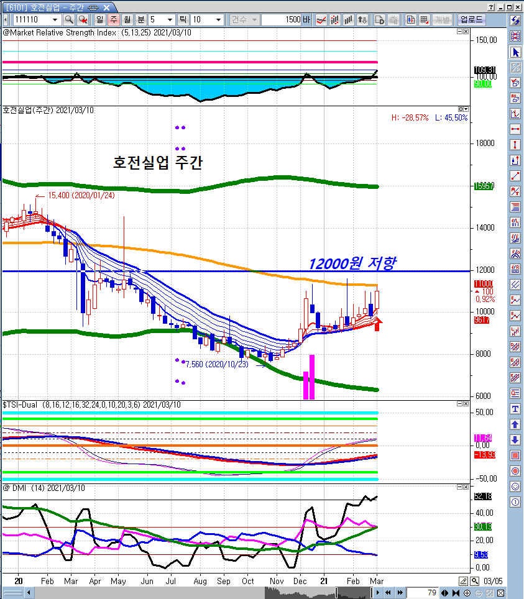Screen dimensions: 524x599
Task: Click the magnifier icon near 03/05
Action: click(x=475, y=581)
